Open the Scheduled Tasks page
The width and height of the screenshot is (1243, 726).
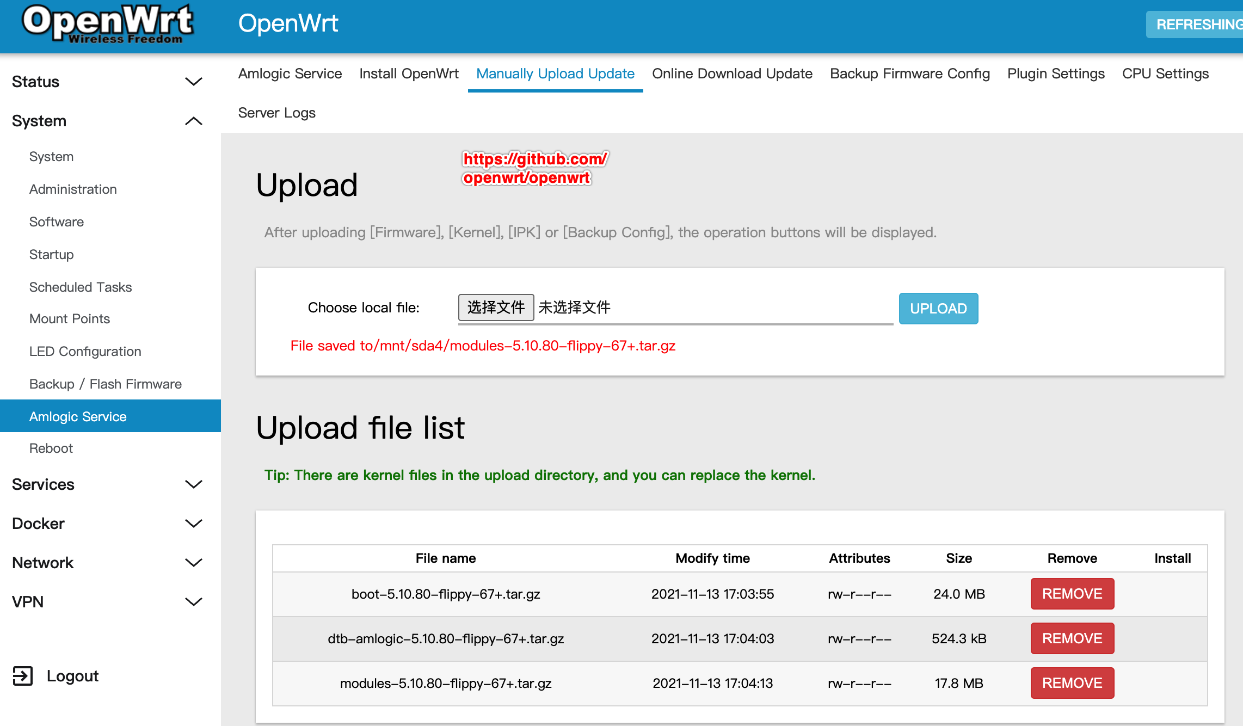pos(80,287)
